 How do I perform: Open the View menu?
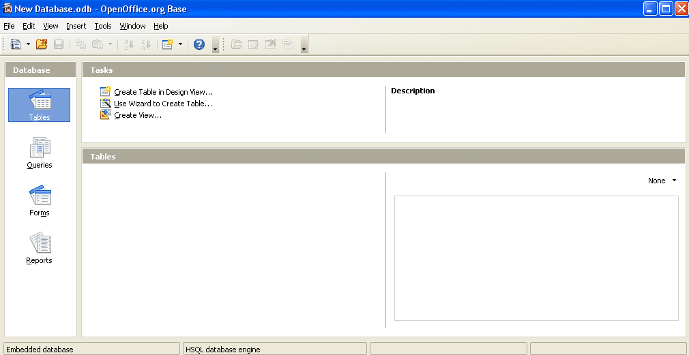pos(50,26)
